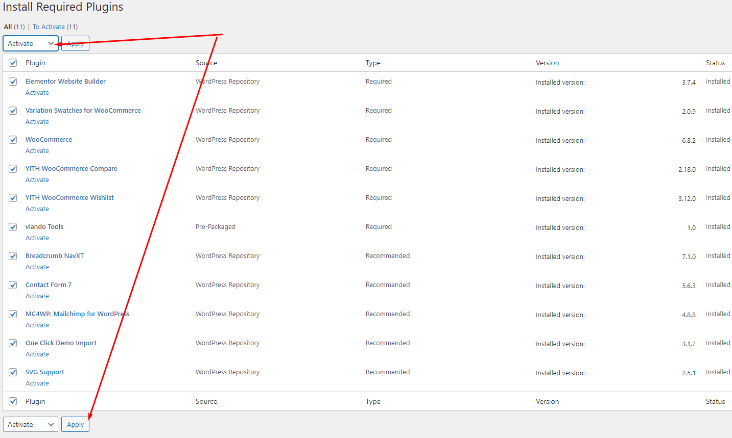Click Breadcrumb NavXT Recommended type text

point(388,255)
